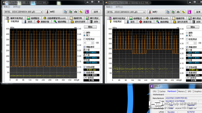Open File Benchmark tab icon in right window
Viewport: 202px width, 113px height.
(x=110, y=18)
